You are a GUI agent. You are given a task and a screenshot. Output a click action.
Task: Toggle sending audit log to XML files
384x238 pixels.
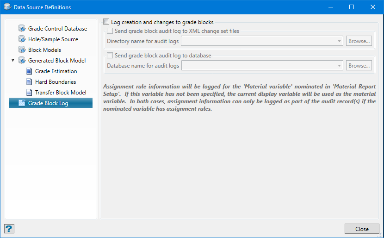coord(110,31)
